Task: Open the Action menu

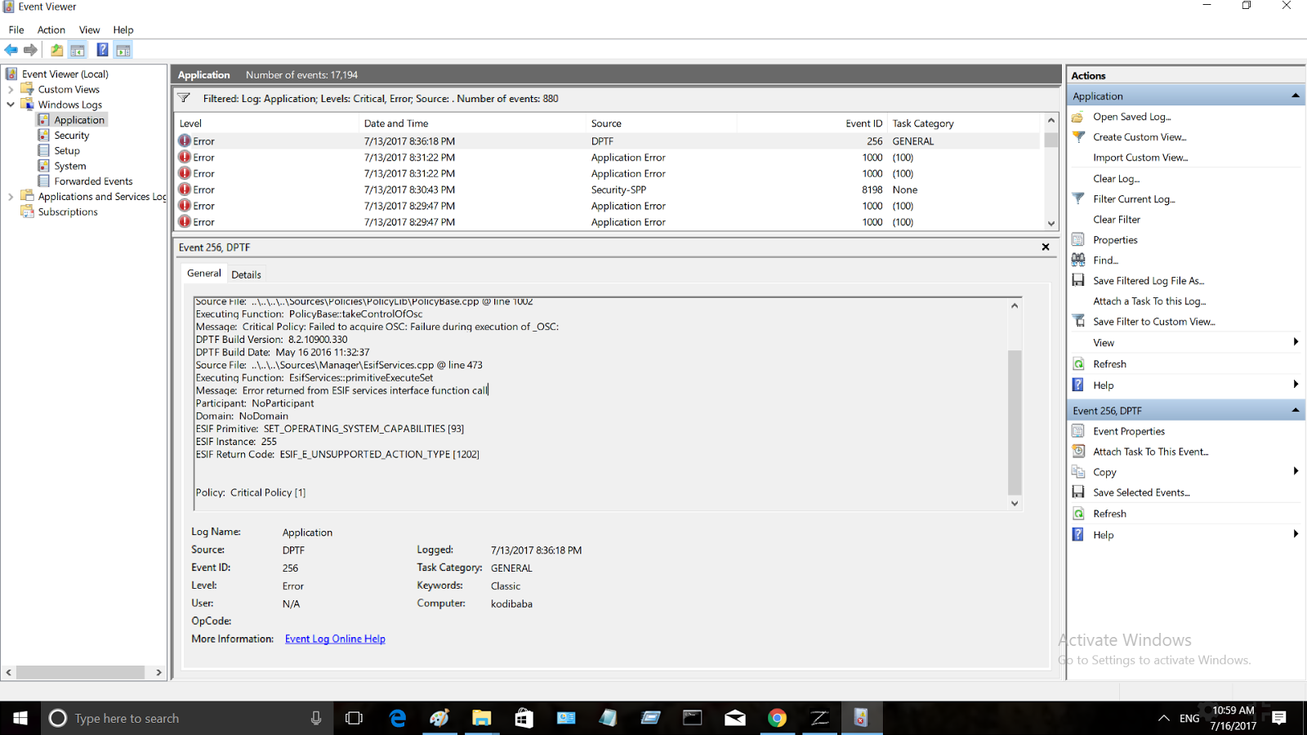Action: click(x=51, y=29)
